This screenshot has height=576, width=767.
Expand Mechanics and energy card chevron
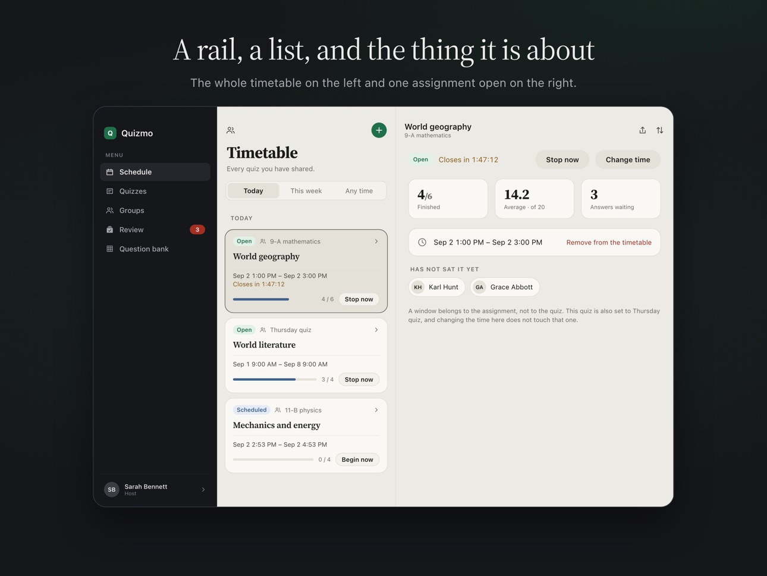(376, 410)
